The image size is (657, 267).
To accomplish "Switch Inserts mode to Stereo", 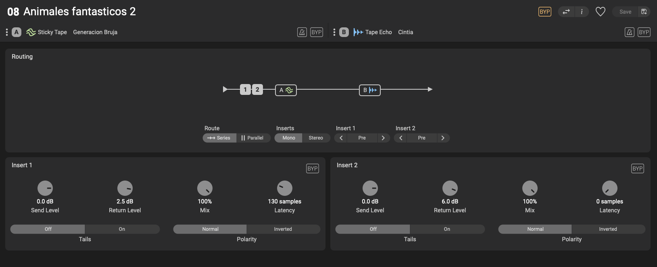I will click(316, 138).
